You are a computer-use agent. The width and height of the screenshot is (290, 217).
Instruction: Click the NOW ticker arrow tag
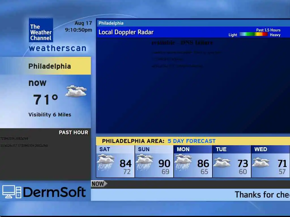[99, 184]
